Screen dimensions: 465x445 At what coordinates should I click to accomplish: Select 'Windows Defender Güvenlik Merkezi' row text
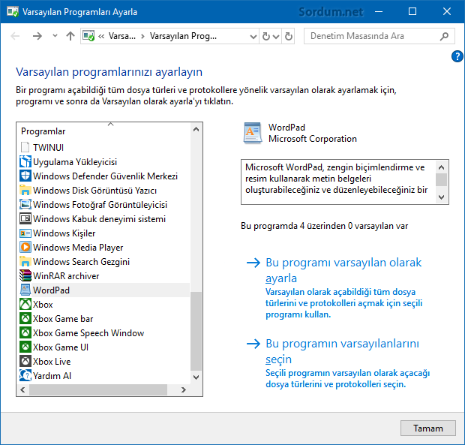coord(105,176)
